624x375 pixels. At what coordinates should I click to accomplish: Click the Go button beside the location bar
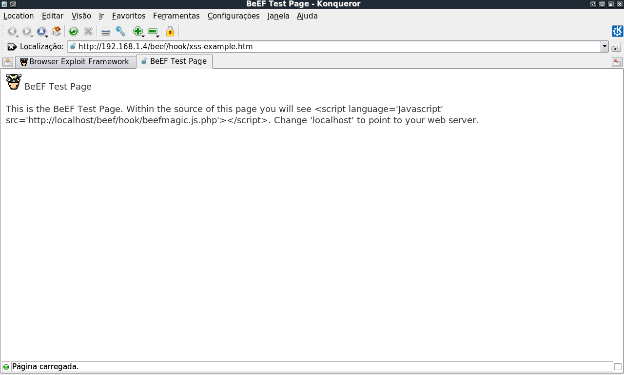pyautogui.click(x=616, y=47)
